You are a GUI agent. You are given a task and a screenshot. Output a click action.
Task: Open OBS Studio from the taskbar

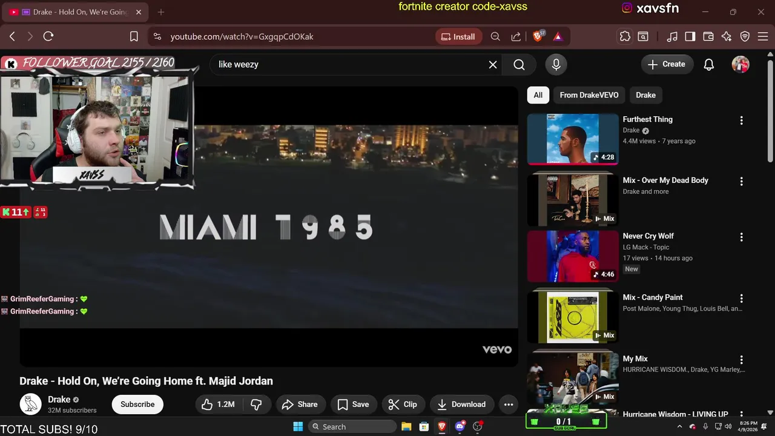(477, 426)
